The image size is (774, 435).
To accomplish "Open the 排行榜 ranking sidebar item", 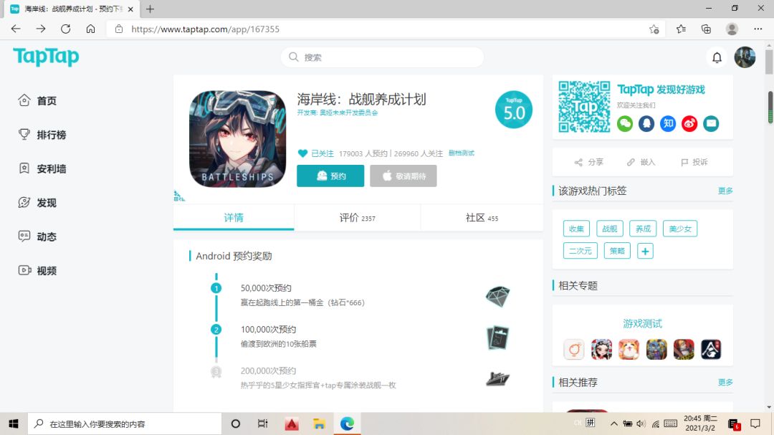I will 42,135.
